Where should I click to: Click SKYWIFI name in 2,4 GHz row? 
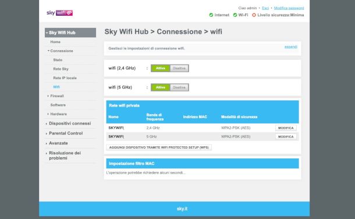(116, 128)
